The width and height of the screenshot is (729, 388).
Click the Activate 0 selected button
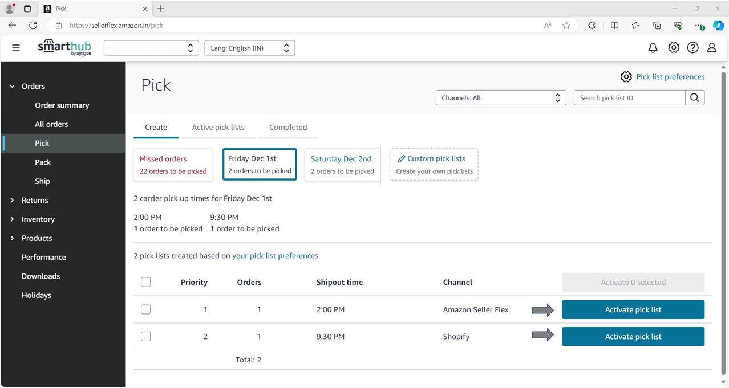(x=633, y=282)
